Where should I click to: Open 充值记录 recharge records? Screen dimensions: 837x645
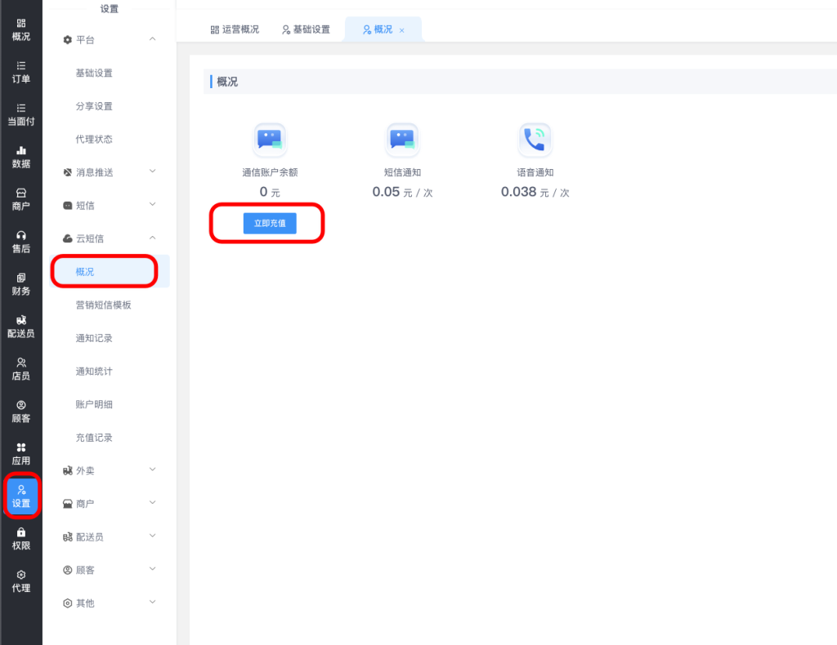tap(94, 438)
